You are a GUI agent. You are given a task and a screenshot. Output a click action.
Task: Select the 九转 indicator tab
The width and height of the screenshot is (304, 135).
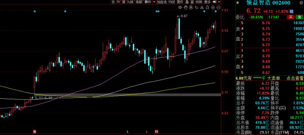pyautogui.click(x=130, y=2)
